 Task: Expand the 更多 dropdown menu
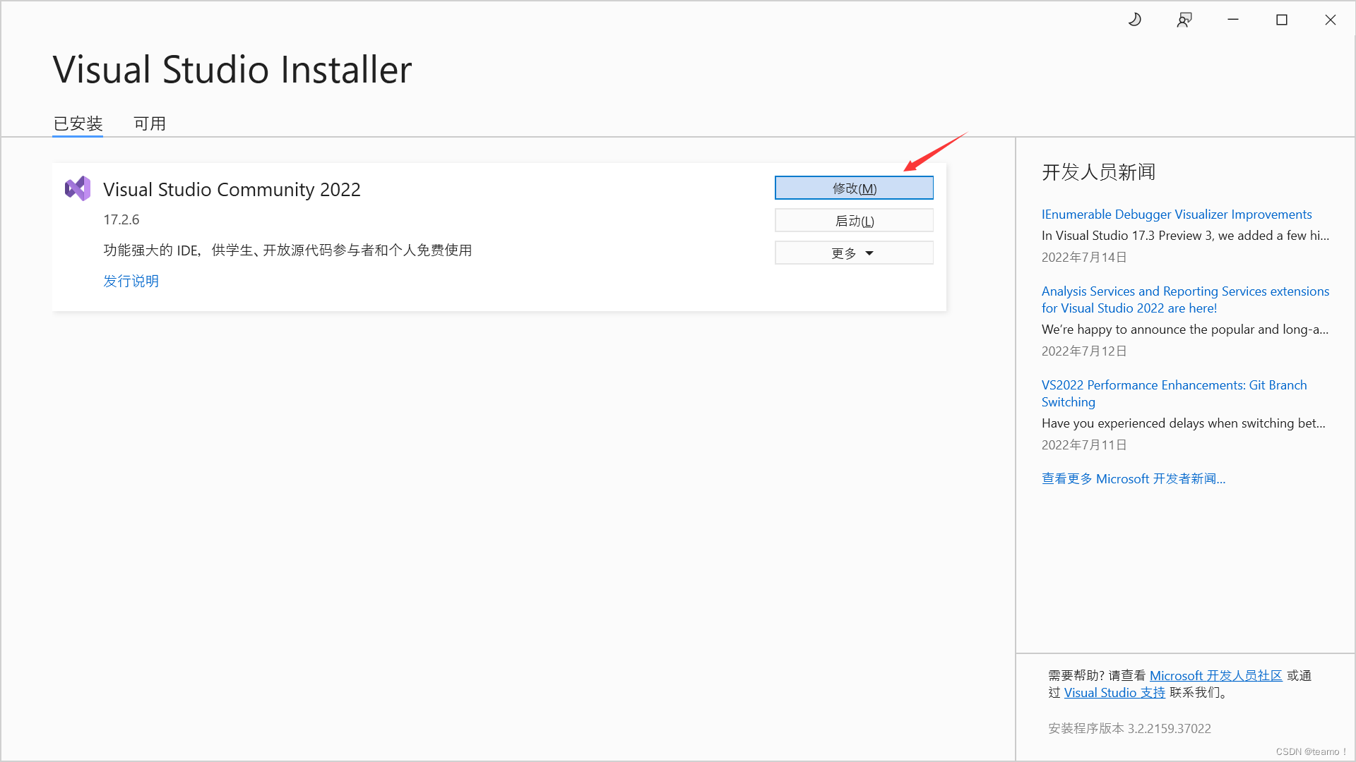(854, 253)
